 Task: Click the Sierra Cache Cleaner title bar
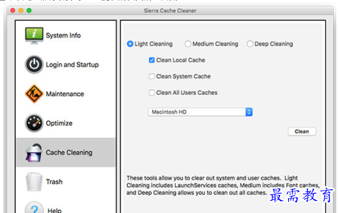pos(170,11)
